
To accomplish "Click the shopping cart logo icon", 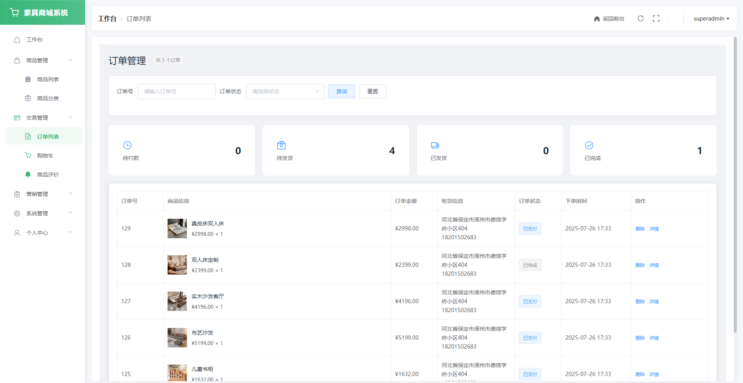I will click(15, 12).
